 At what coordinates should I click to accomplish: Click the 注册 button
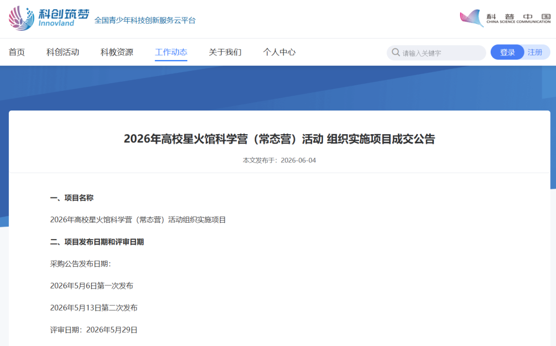(535, 52)
